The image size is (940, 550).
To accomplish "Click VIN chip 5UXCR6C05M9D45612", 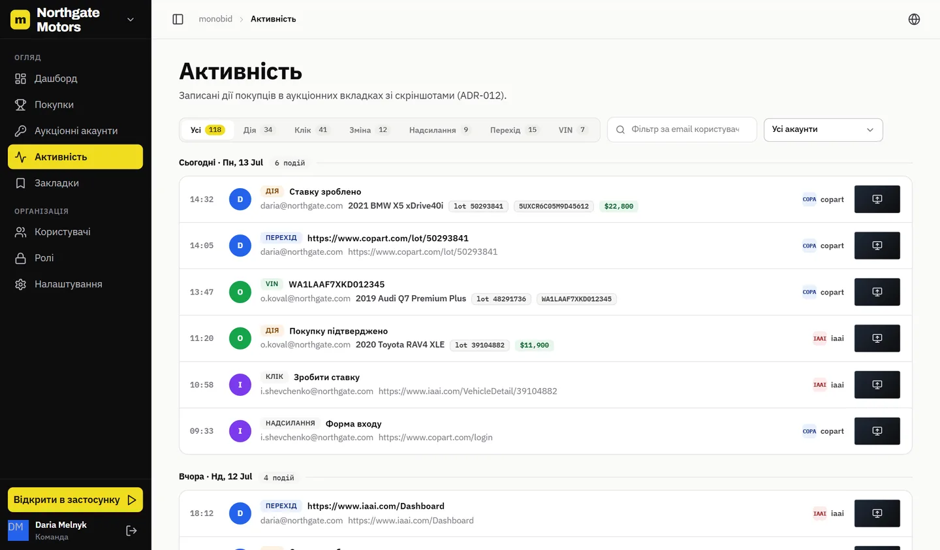I will coord(554,206).
